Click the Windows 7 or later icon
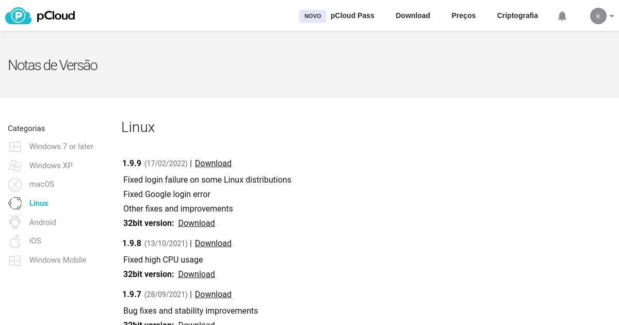Screen dimensions: 619x325 15,147
